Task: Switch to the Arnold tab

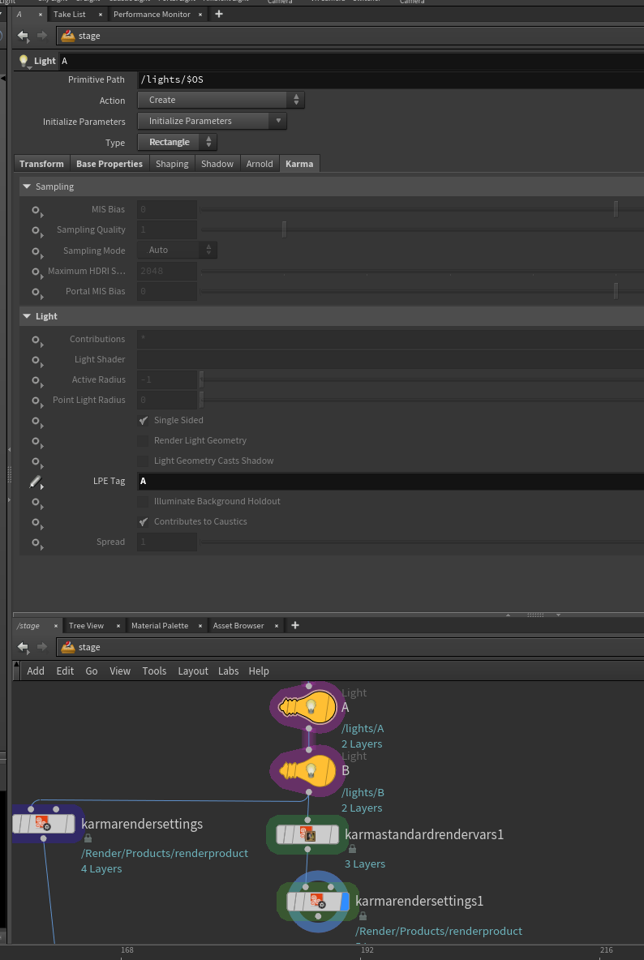Action: click(x=260, y=164)
